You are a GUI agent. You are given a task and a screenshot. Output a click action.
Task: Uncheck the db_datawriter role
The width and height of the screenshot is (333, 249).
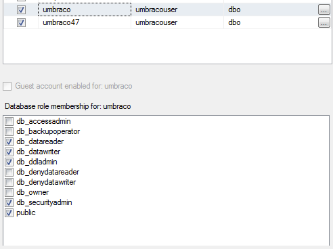click(x=9, y=152)
